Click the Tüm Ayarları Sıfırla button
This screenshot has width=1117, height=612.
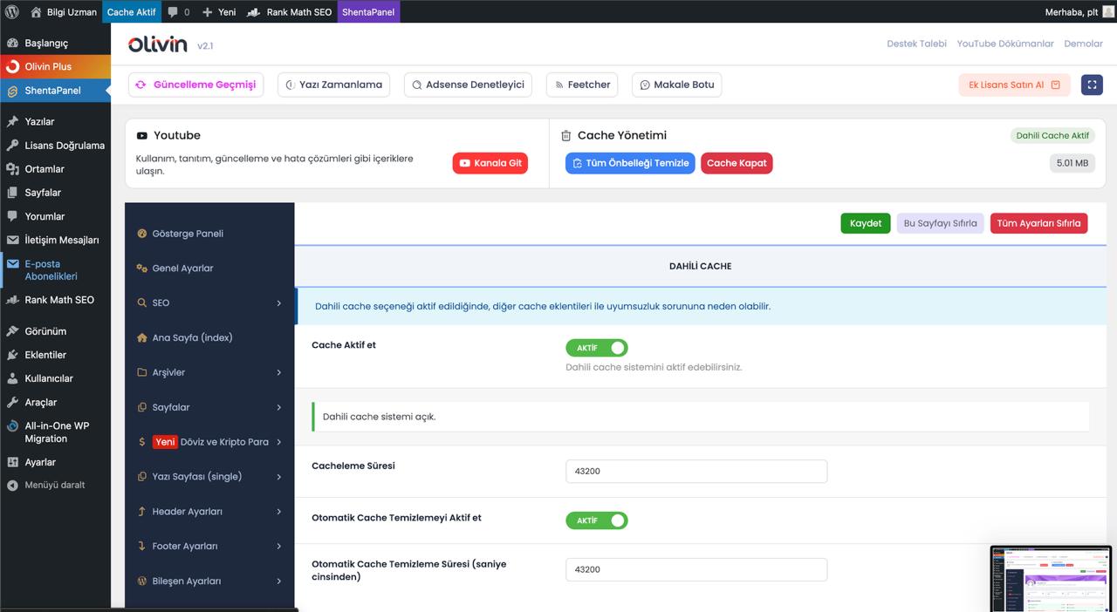[1038, 223]
